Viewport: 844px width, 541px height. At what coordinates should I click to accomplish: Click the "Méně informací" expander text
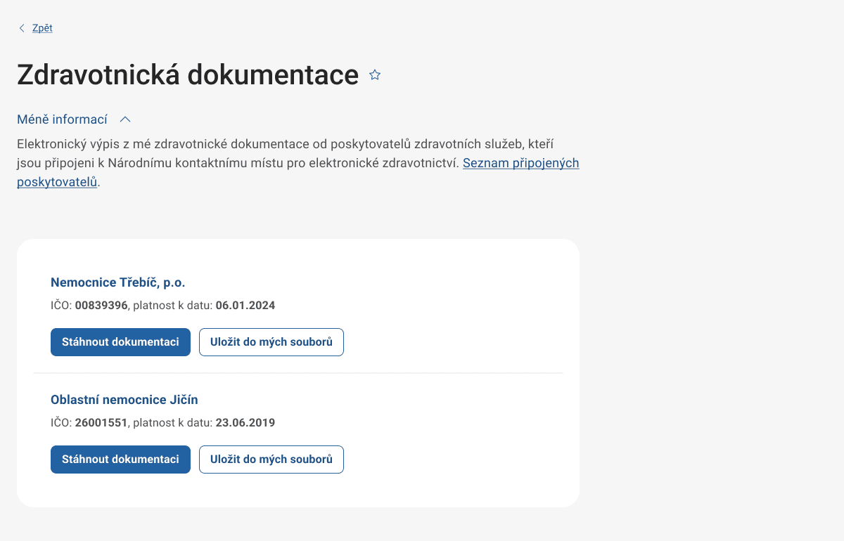pos(63,119)
